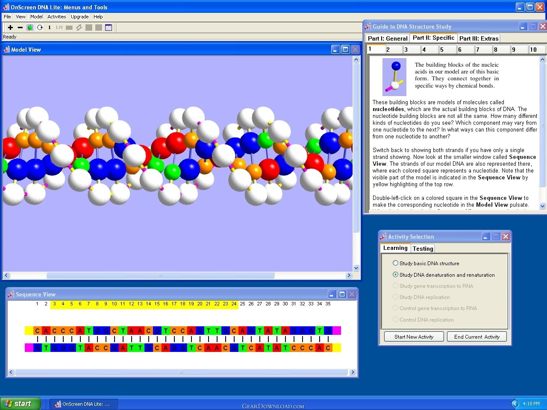Click Model View scroll left arrow
Viewport: 547px width, 410px height.
6,275
